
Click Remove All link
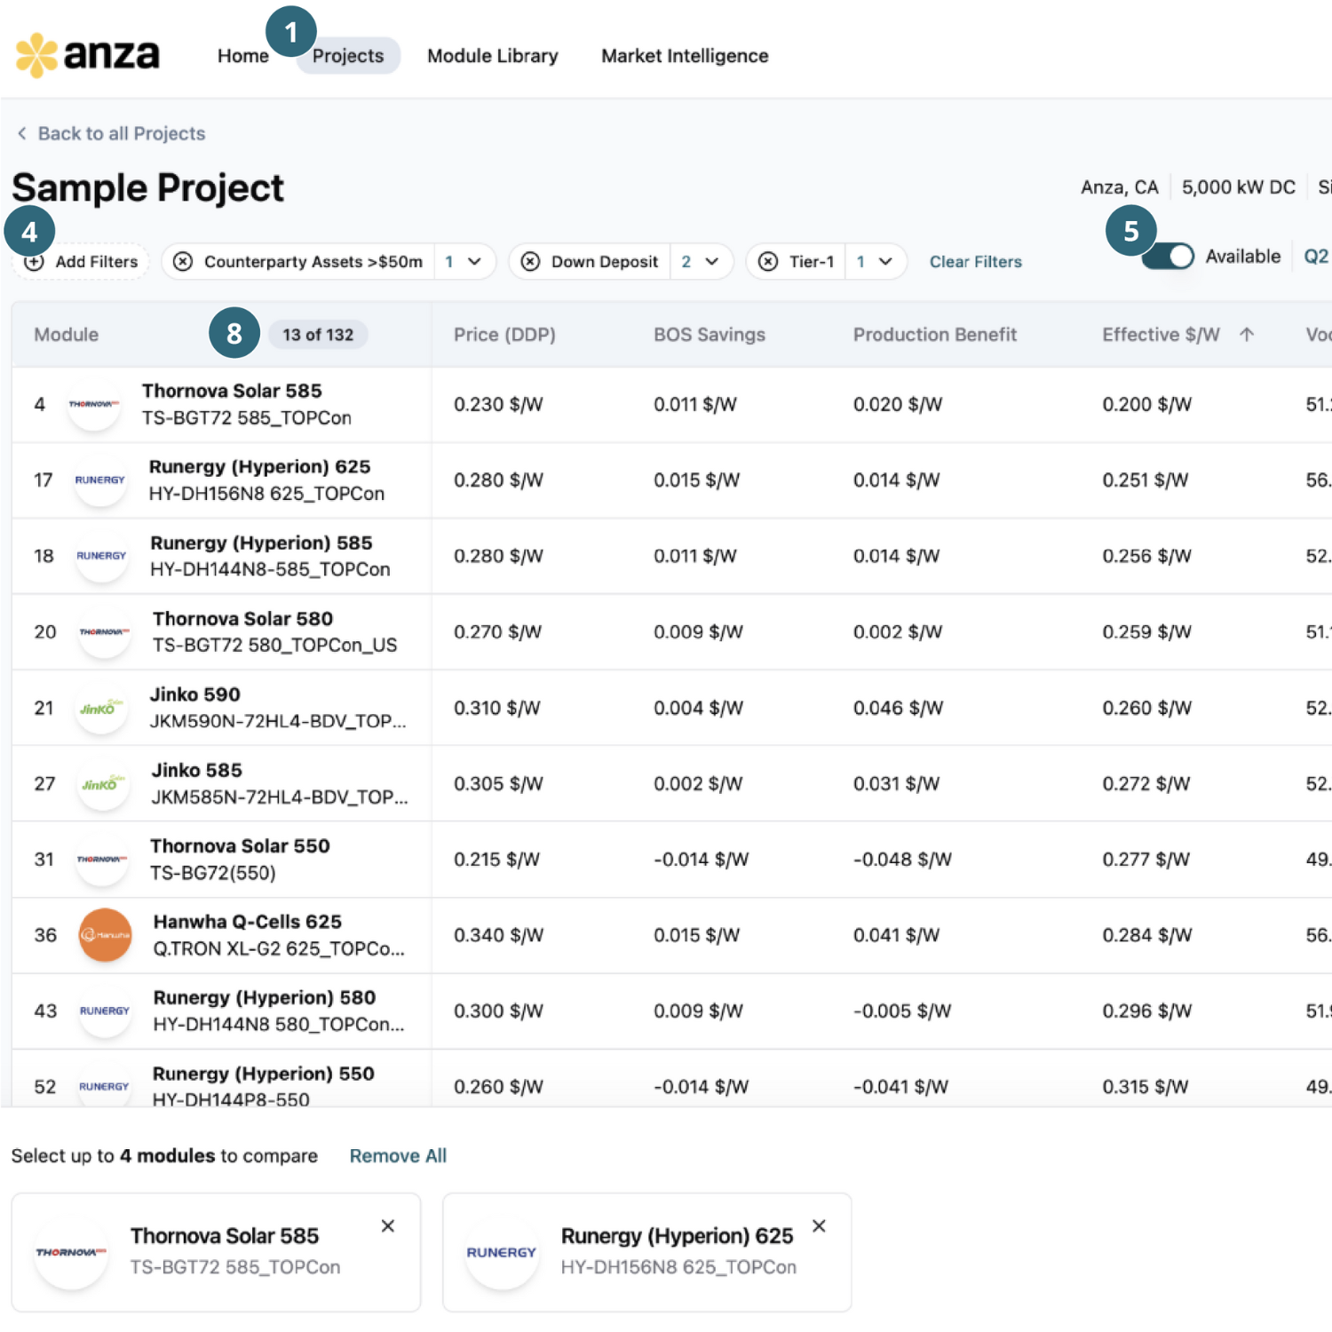pos(398,1155)
